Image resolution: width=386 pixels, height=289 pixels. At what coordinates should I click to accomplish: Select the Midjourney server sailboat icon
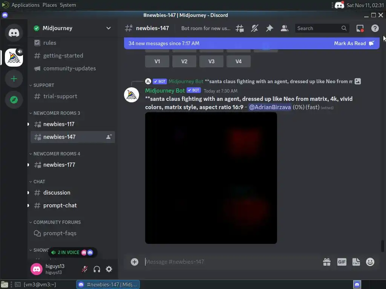point(14,58)
